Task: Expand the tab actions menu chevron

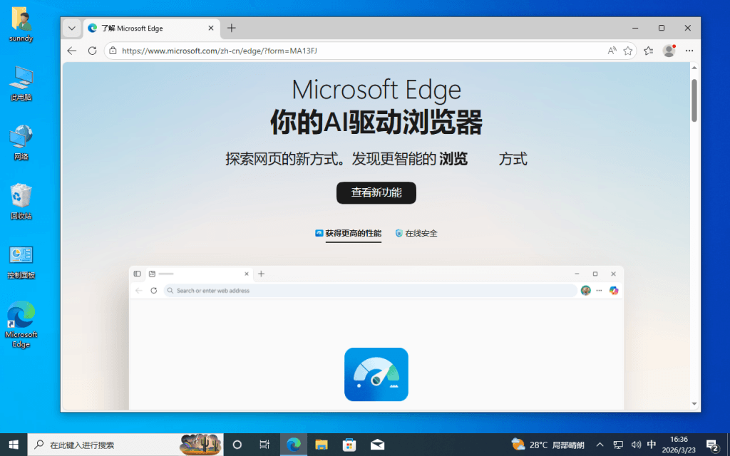Action: coord(72,28)
